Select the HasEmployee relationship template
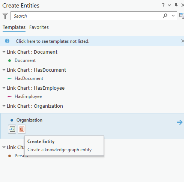The image size is (185, 182). pyautogui.click(x=28, y=96)
